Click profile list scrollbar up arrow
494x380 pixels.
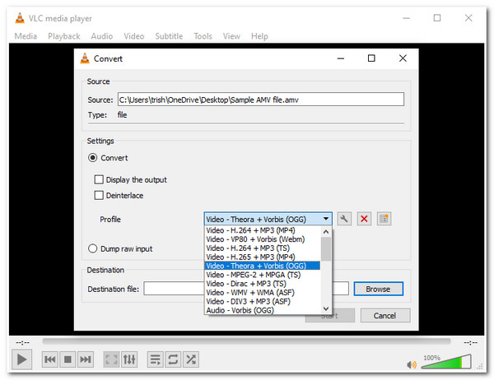[326, 231]
